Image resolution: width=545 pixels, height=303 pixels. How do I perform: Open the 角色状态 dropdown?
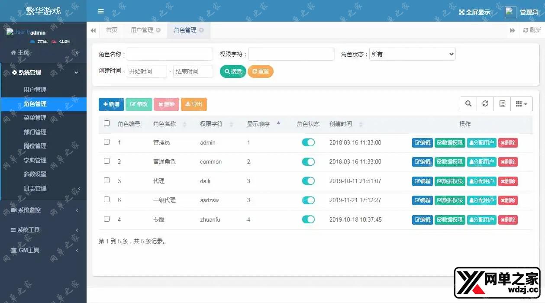coord(412,54)
